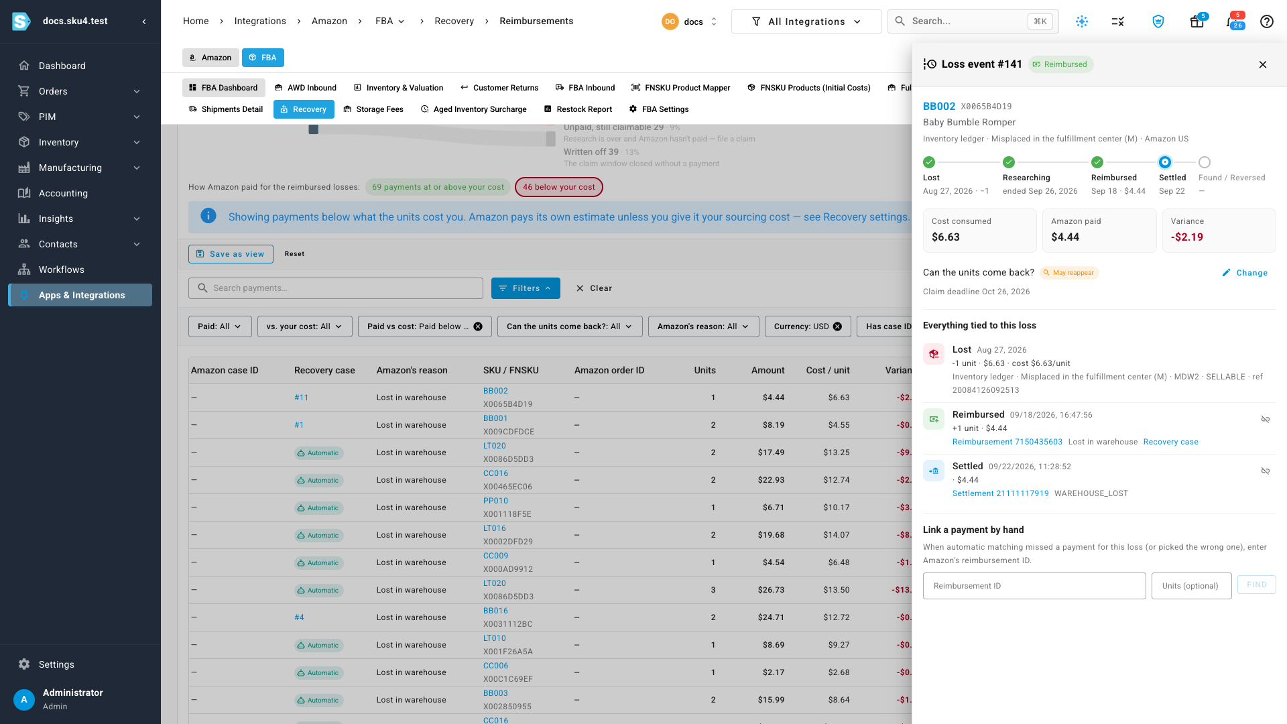Open the FBA breadcrumb dropdown
The height and width of the screenshot is (724, 1287).
(390, 21)
